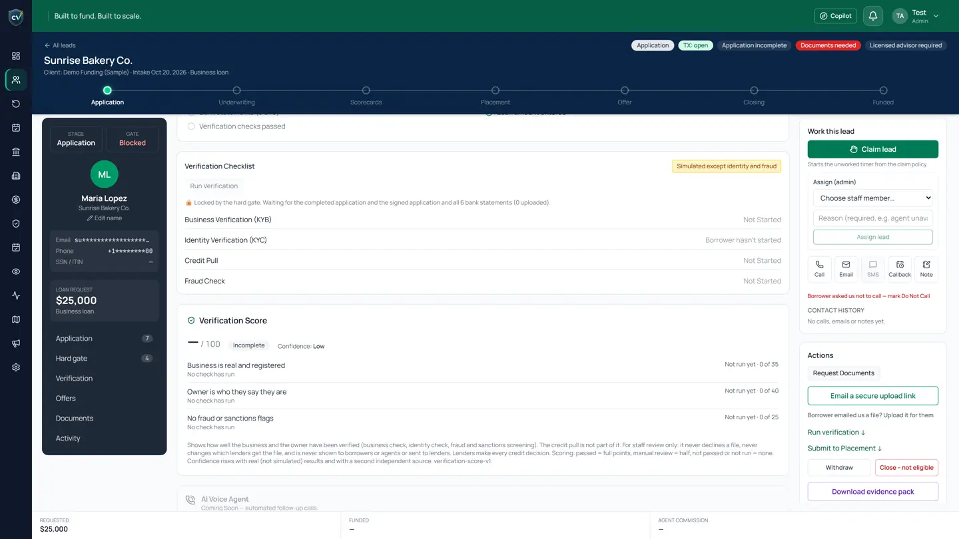
Task: Open the activity pulse sidebar icon
Action: pos(16,295)
